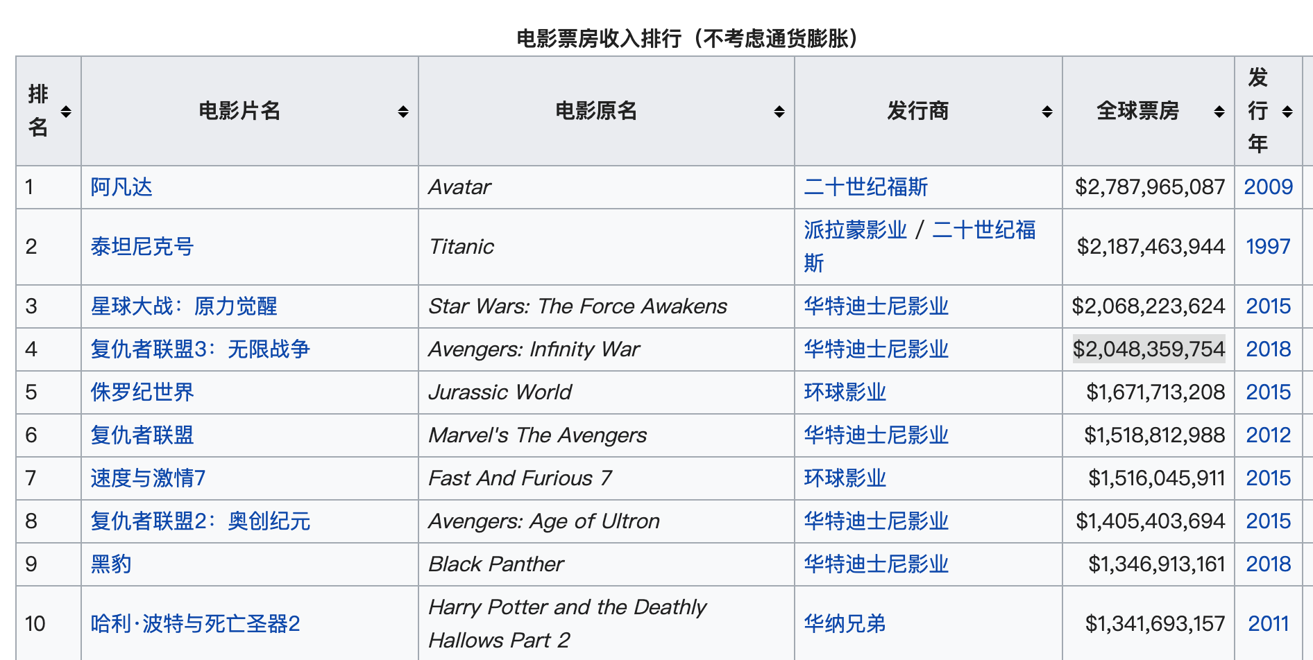
Task: Open the 阿凡达 movie link
Action: click(121, 187)
